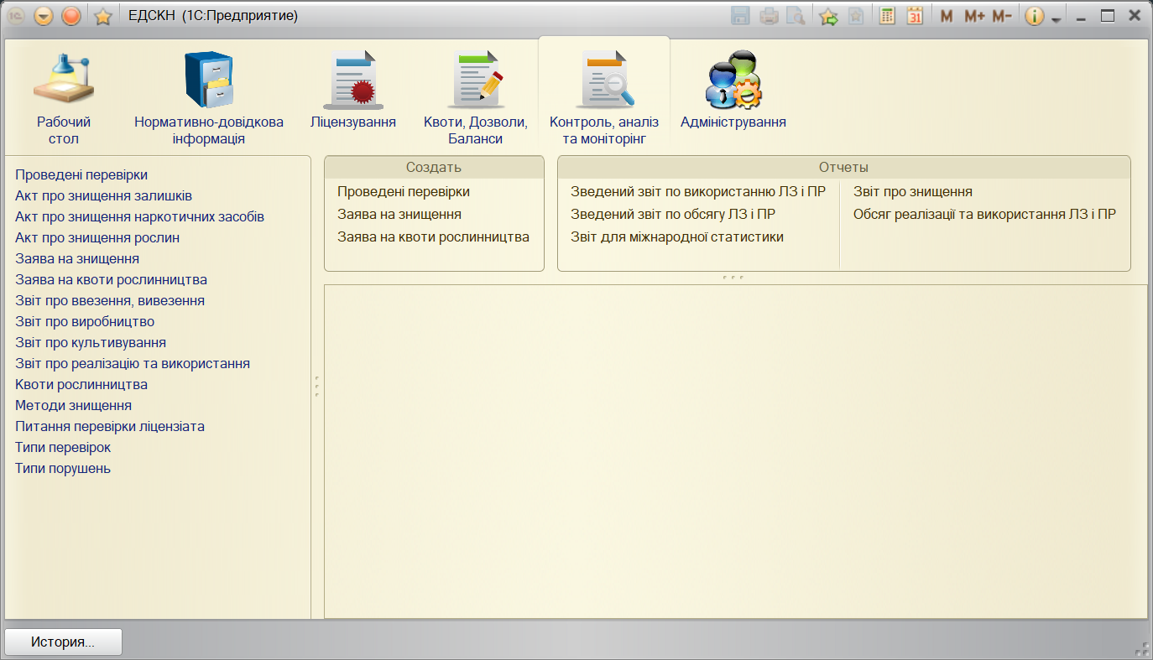Switch to the Ліцензування section
Image resolution: width=1153 pixels, height=660 pixels.
[x=353, y=89]
